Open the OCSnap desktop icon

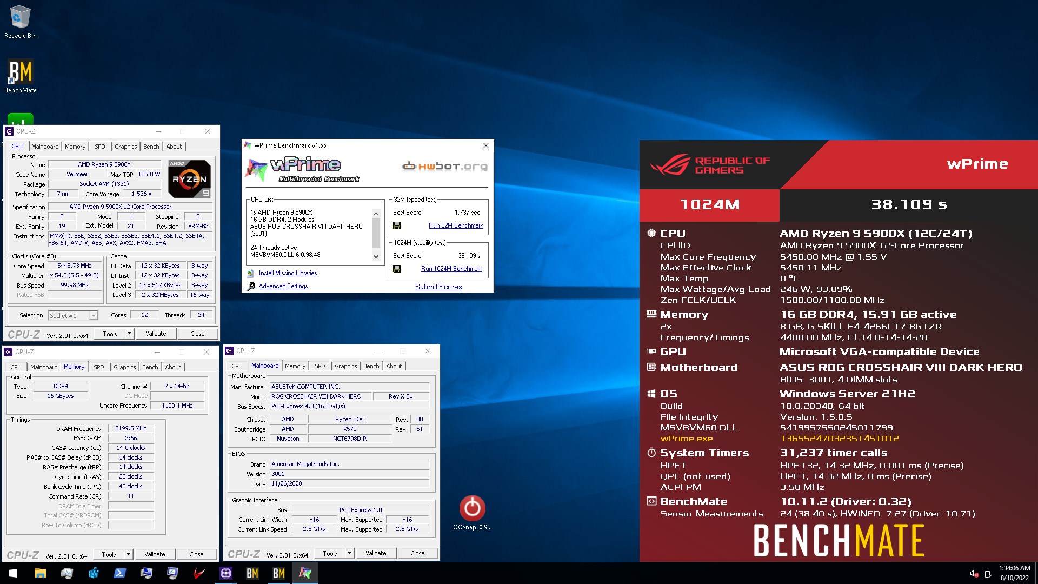[472, 513]
